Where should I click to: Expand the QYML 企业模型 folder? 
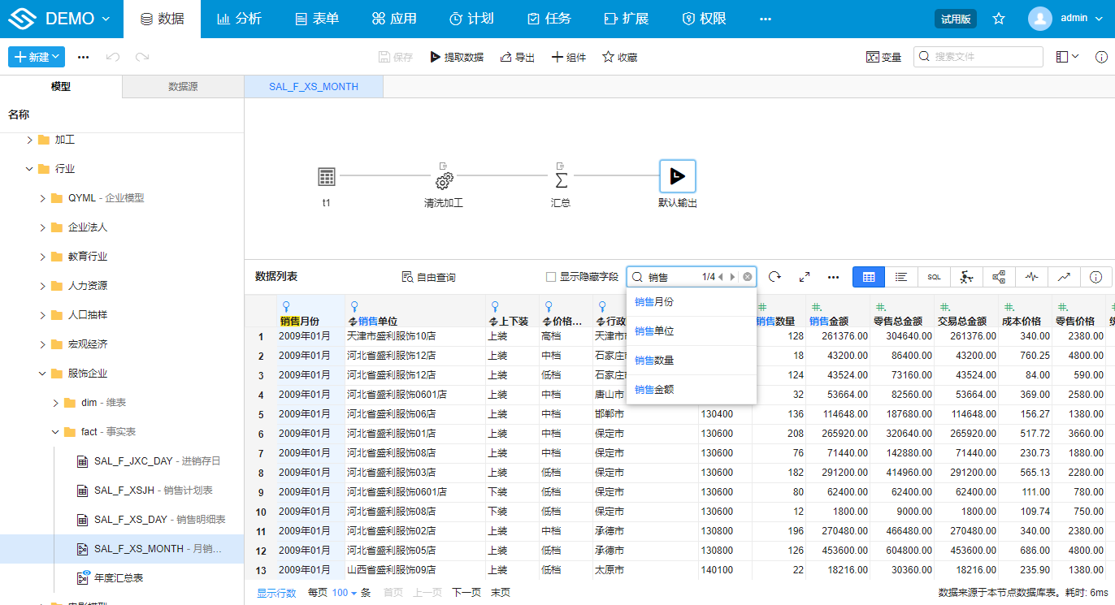point(43,198)
